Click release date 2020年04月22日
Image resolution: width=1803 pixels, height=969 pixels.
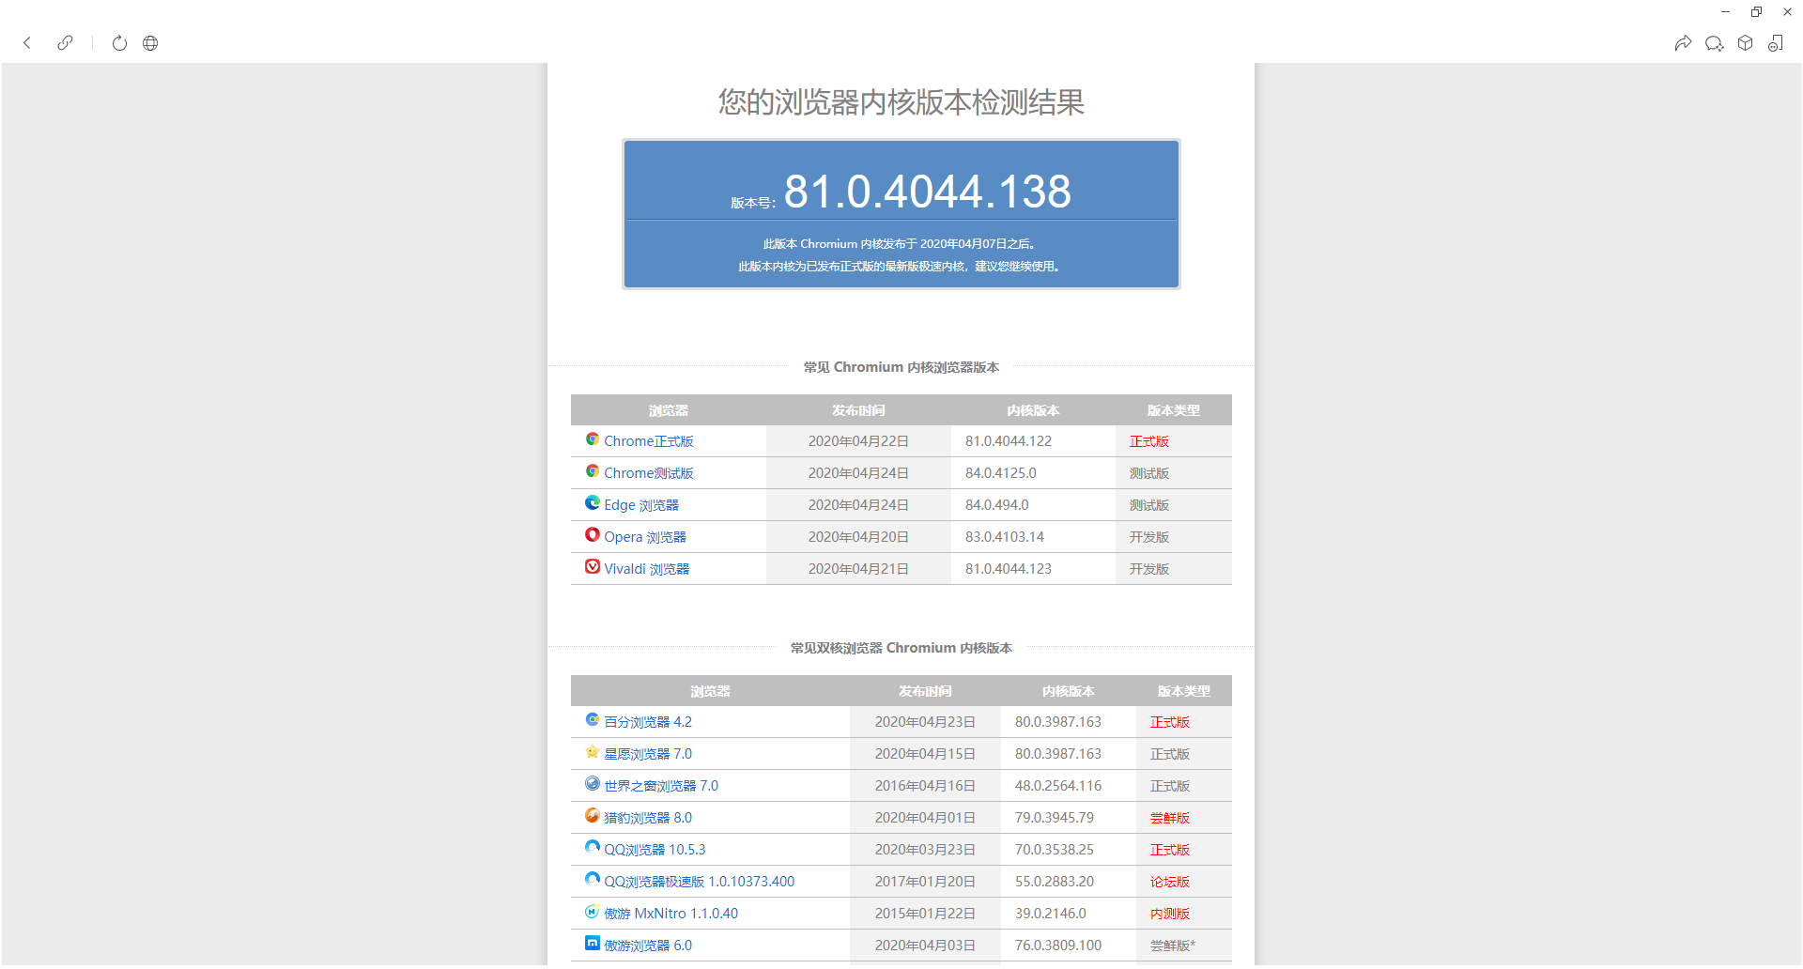click(858, 441)
